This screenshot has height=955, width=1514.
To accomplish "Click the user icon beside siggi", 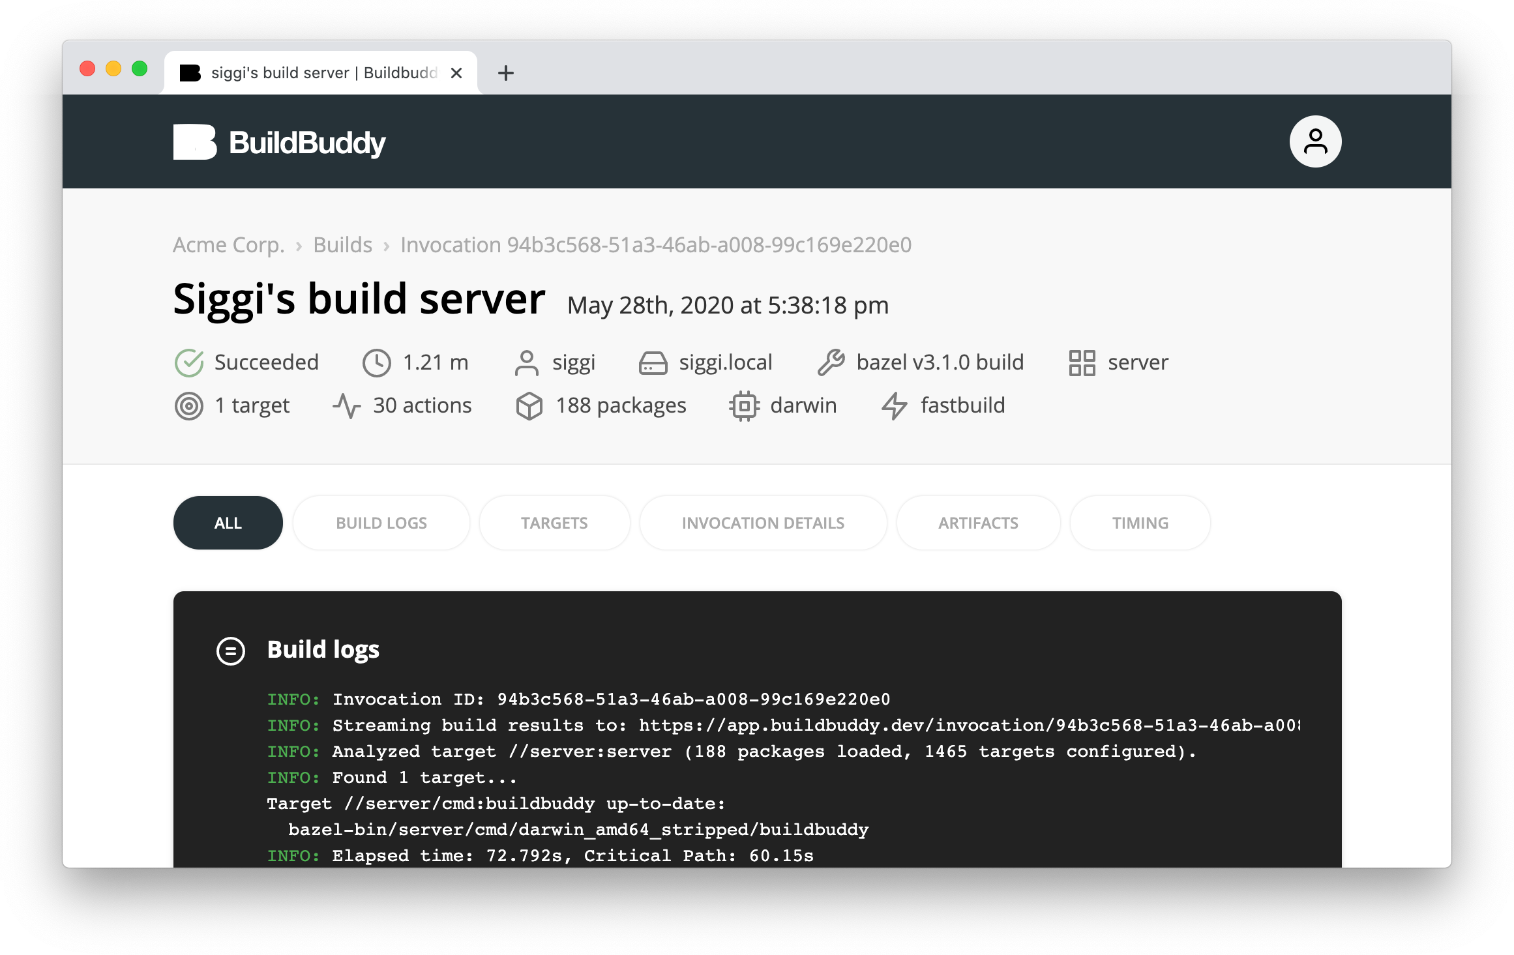I will pos(526,362).
